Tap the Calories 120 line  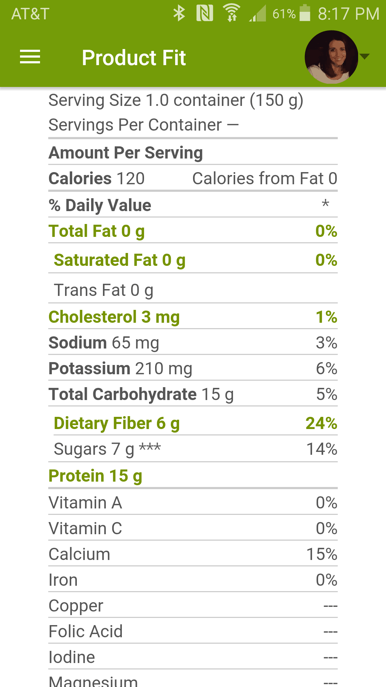[96, 179]
